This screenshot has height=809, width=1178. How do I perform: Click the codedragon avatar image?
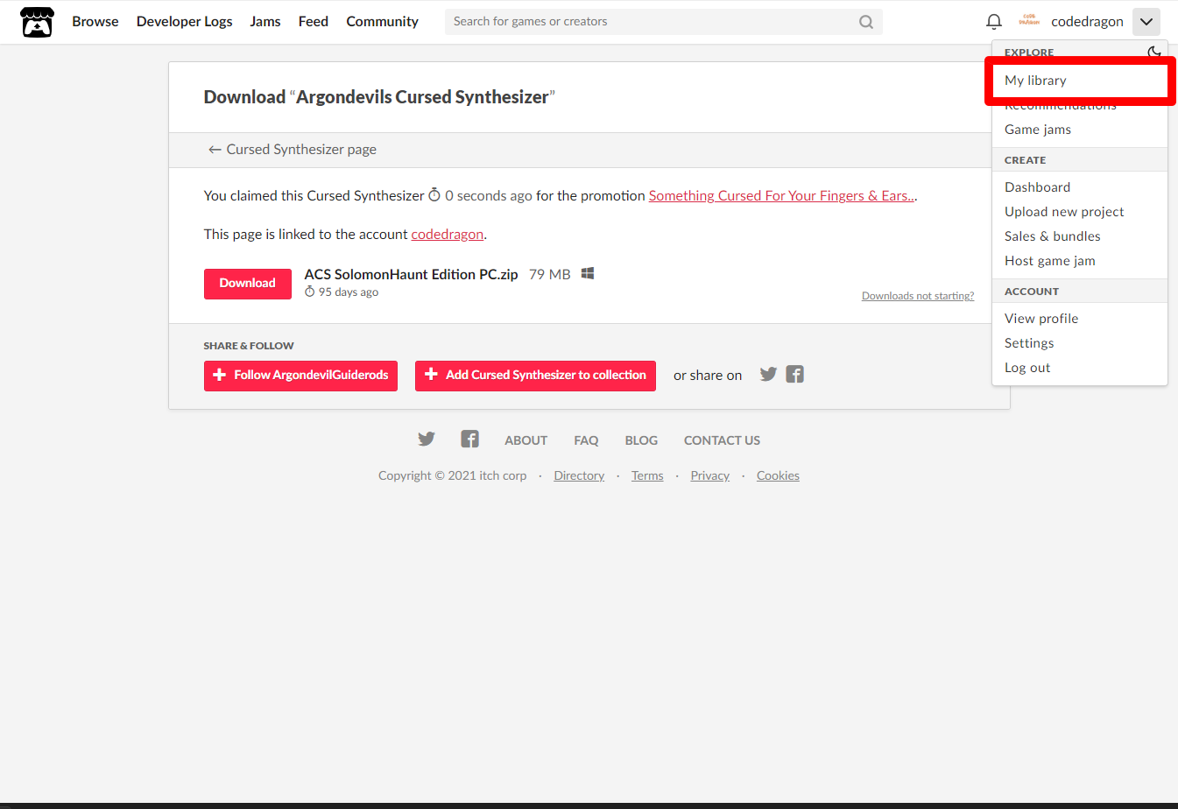[1029, 21]
